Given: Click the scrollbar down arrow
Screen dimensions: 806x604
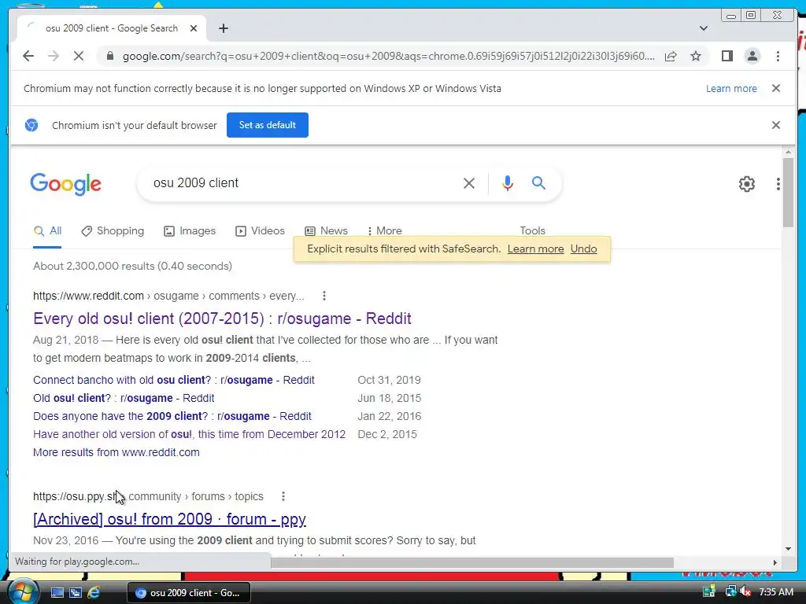Looking at the screenshot, I should 788,549.
